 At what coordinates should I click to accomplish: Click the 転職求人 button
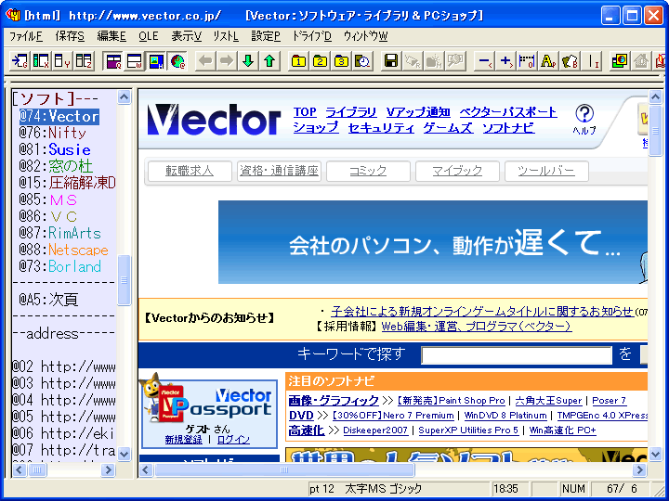pos(190,172)
